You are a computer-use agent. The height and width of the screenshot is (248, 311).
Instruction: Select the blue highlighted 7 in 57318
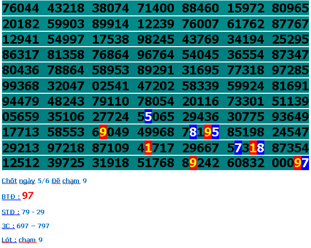click(x=238, y=148)
